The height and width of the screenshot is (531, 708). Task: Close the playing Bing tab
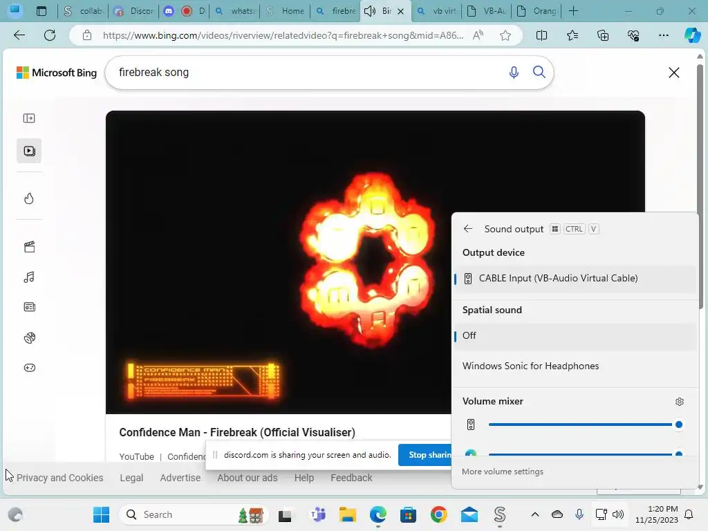[400, 11]
